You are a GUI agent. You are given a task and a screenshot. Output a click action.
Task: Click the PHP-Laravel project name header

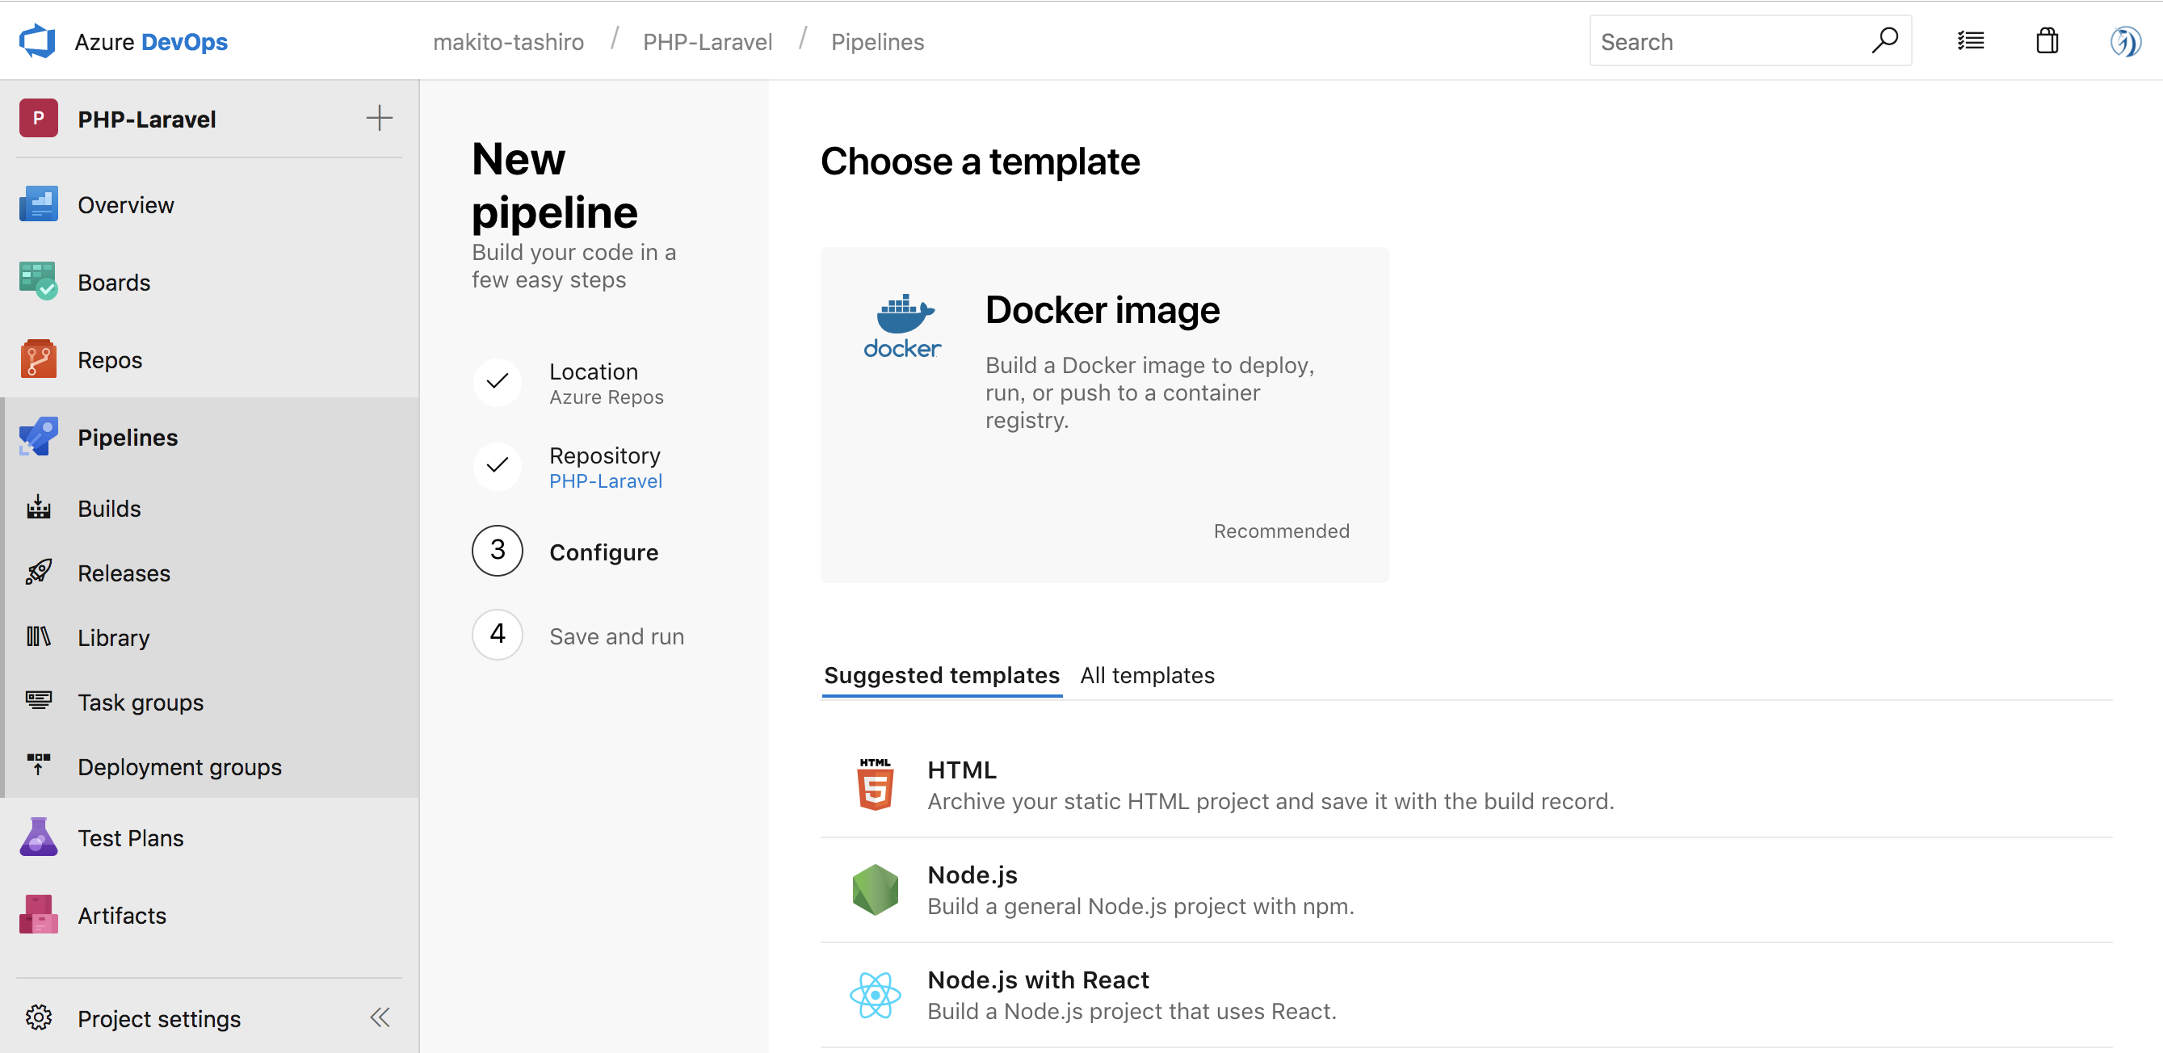147,119
